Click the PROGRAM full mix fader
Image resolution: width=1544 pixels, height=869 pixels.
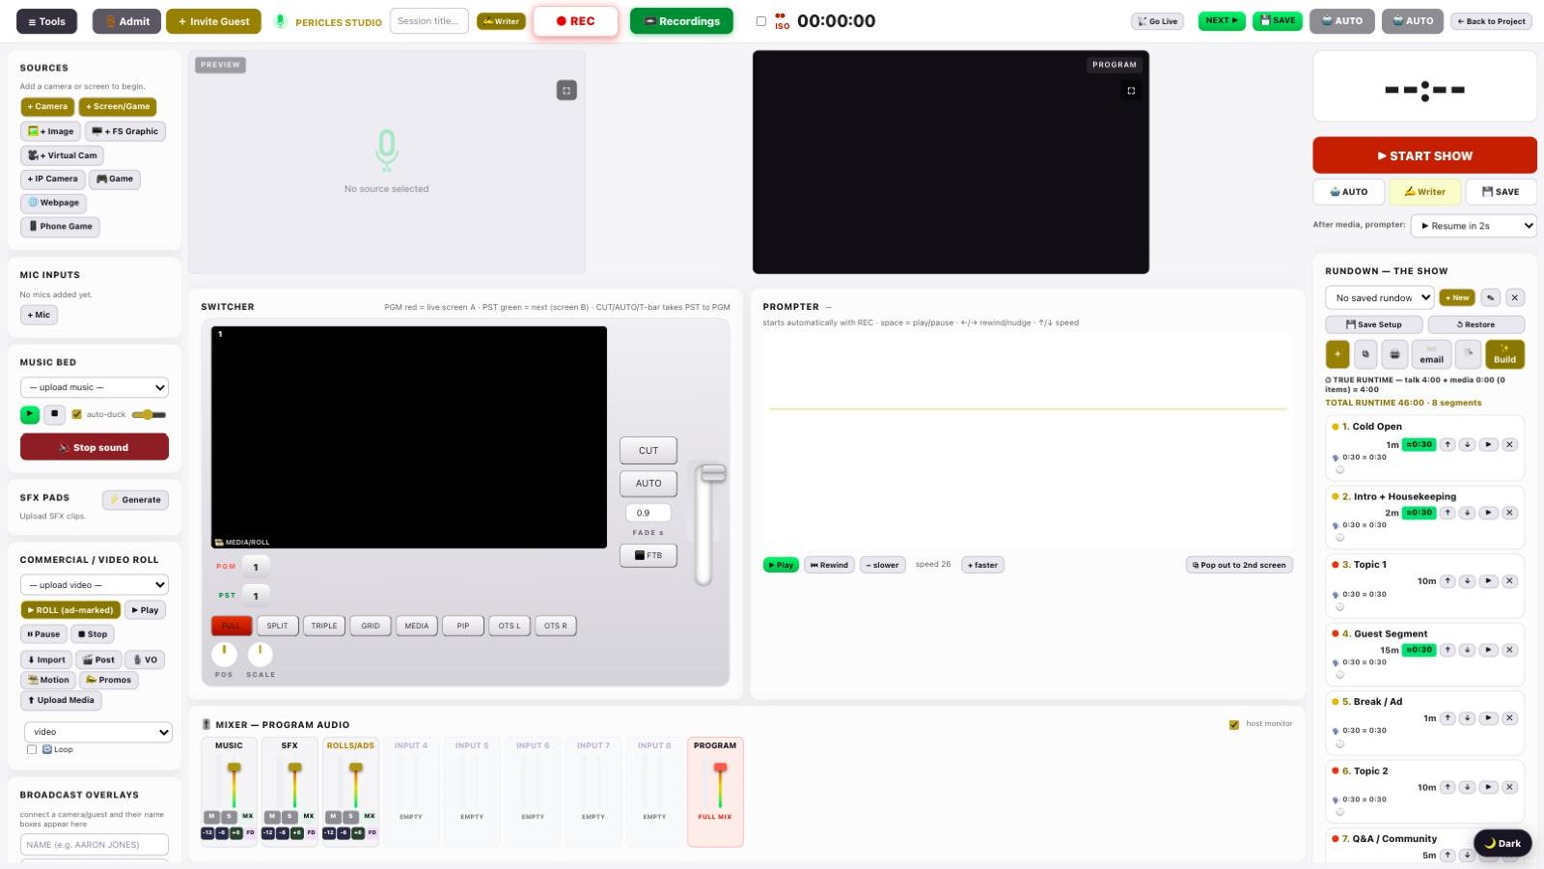[720, 769]
